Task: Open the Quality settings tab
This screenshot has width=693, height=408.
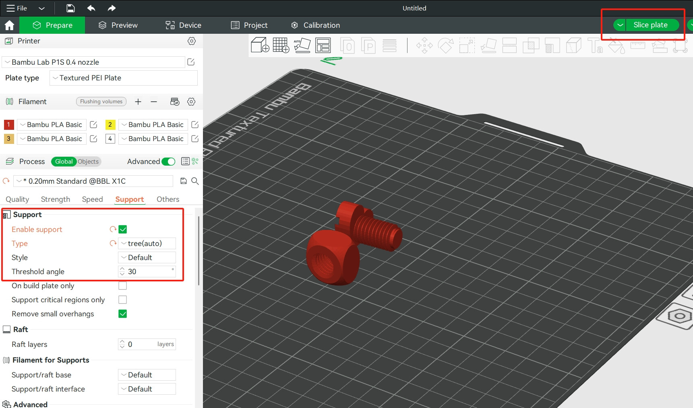Action: click(x=17, y=199)
